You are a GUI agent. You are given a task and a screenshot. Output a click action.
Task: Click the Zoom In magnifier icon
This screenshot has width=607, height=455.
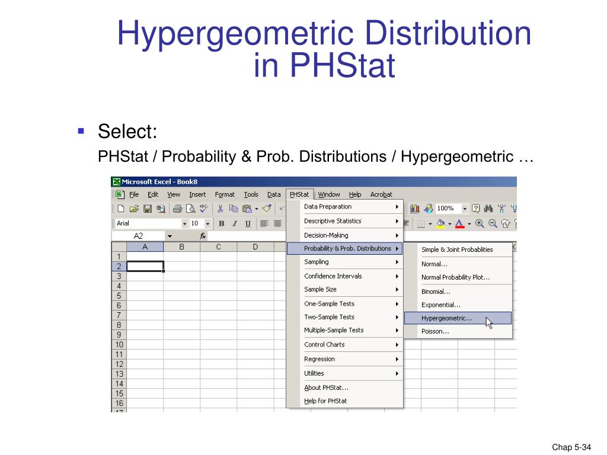coord(480,223)
